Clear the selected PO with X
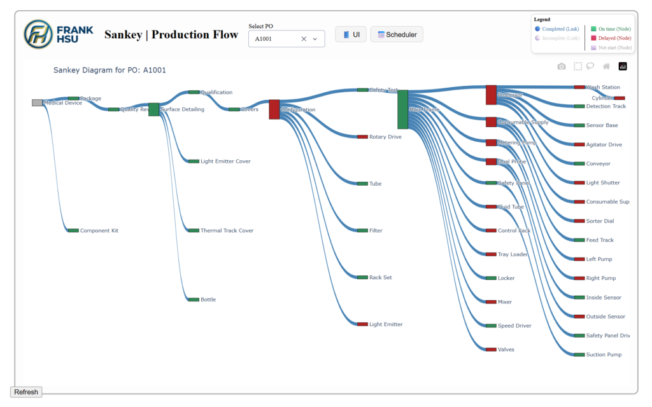This screenshot has width=652, height=407. [304, 39]
